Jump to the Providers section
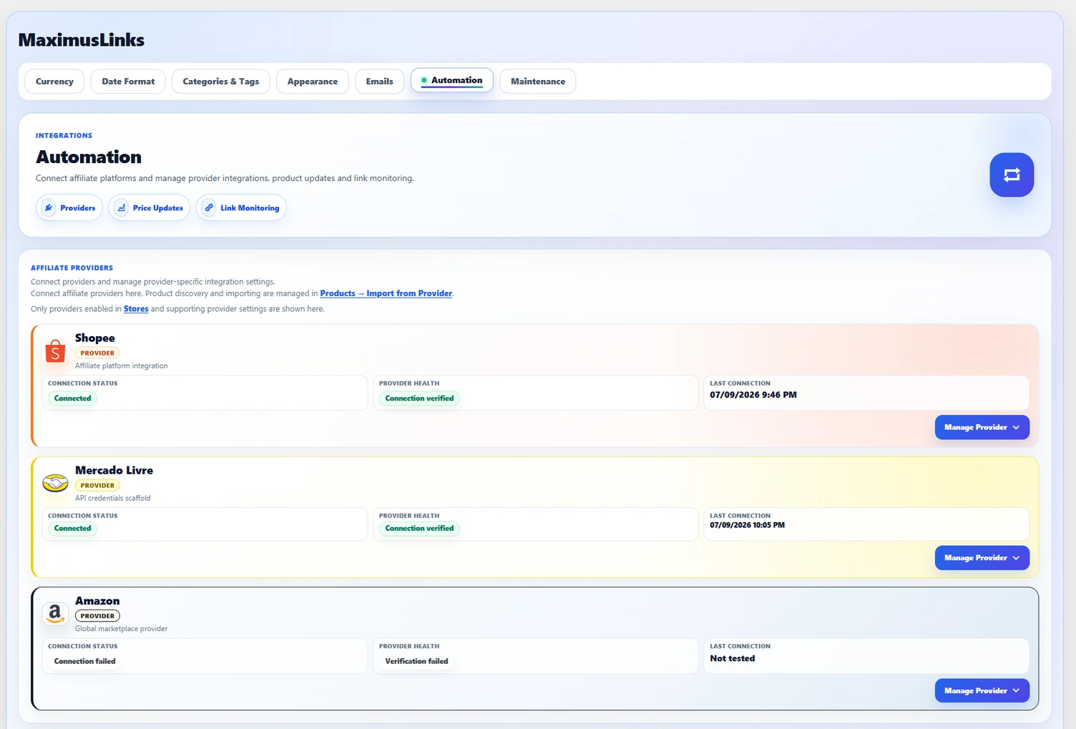 (x=69, y=207)
